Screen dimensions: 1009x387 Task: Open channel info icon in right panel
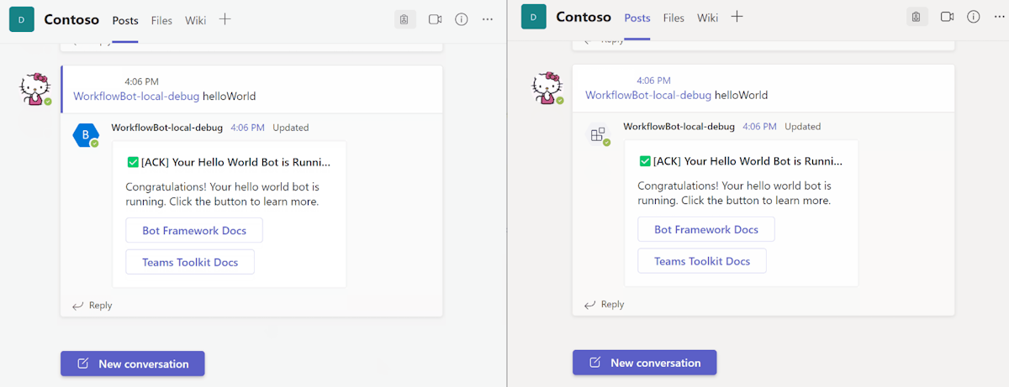[x=974, y=17]
